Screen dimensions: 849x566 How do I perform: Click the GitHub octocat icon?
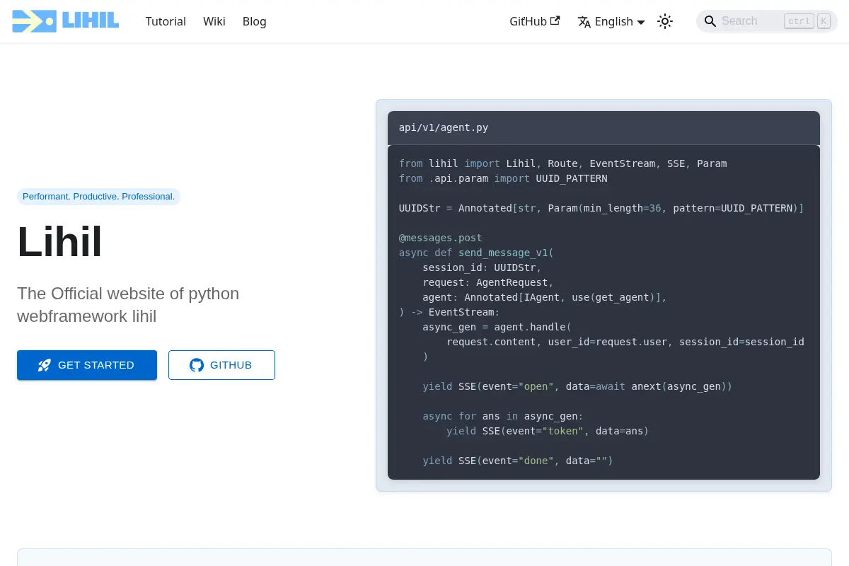tap(197, 365)
